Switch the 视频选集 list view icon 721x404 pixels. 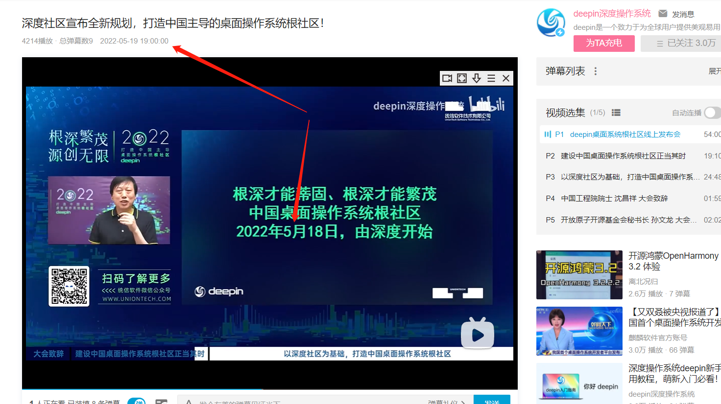pyautogui.click(x=616, y=112)
